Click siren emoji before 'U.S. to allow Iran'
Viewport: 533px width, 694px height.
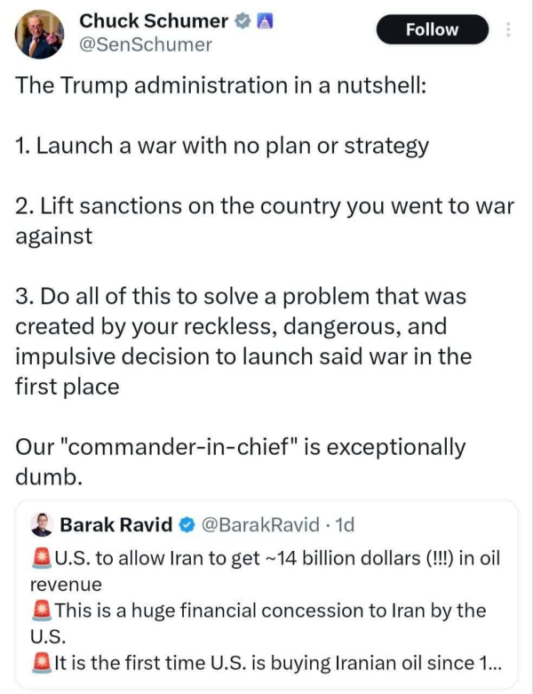[x=41, y=558]
